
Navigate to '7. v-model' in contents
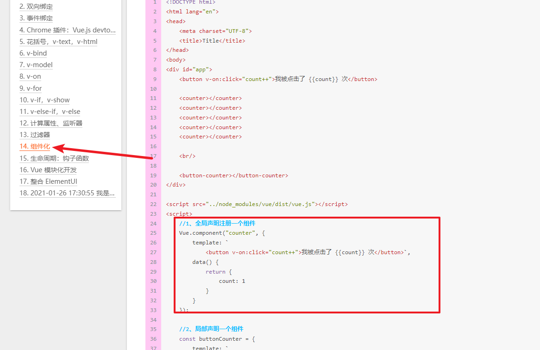pos(36,65)
